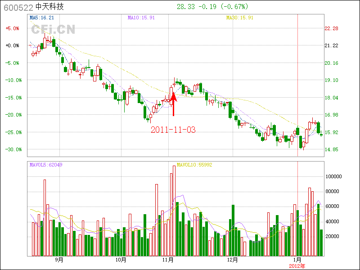The width and height of the screenshot is (360, 270).
Task: Click the CFi.CN watermark logo
Action: (x=53, y=30)
